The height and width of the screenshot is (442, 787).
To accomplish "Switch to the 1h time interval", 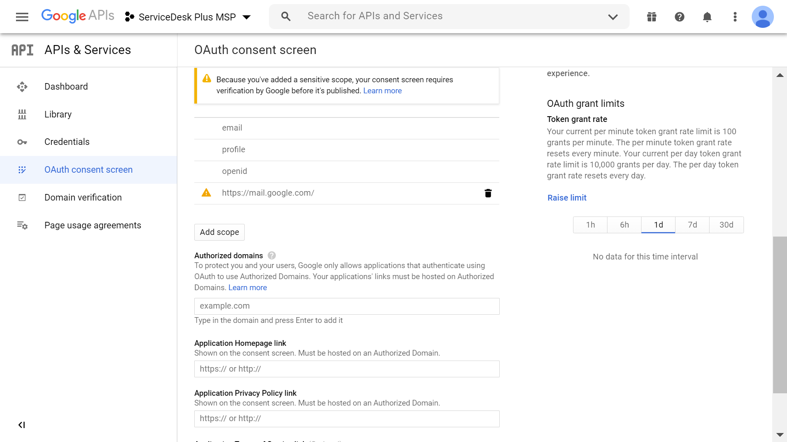I will point(590,225).
